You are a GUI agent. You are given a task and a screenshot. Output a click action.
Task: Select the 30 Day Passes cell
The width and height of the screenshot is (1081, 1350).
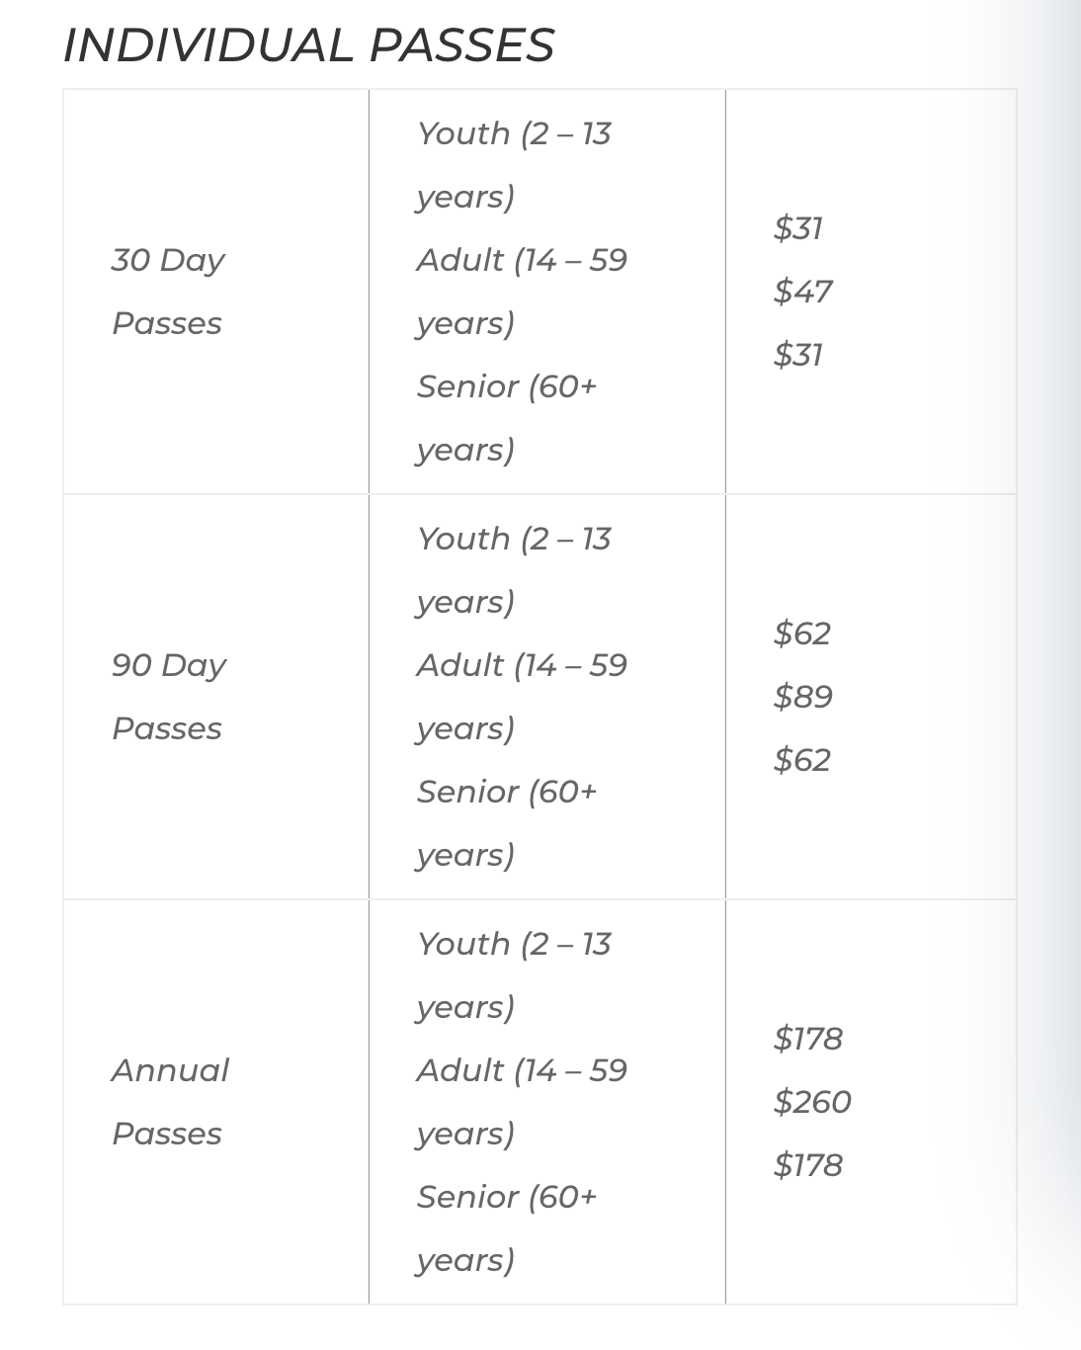pyautogui.click(x=216, y=292)
